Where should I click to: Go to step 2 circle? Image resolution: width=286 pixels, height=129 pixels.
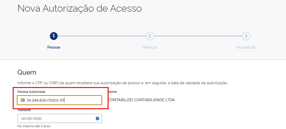click(150, 36)
